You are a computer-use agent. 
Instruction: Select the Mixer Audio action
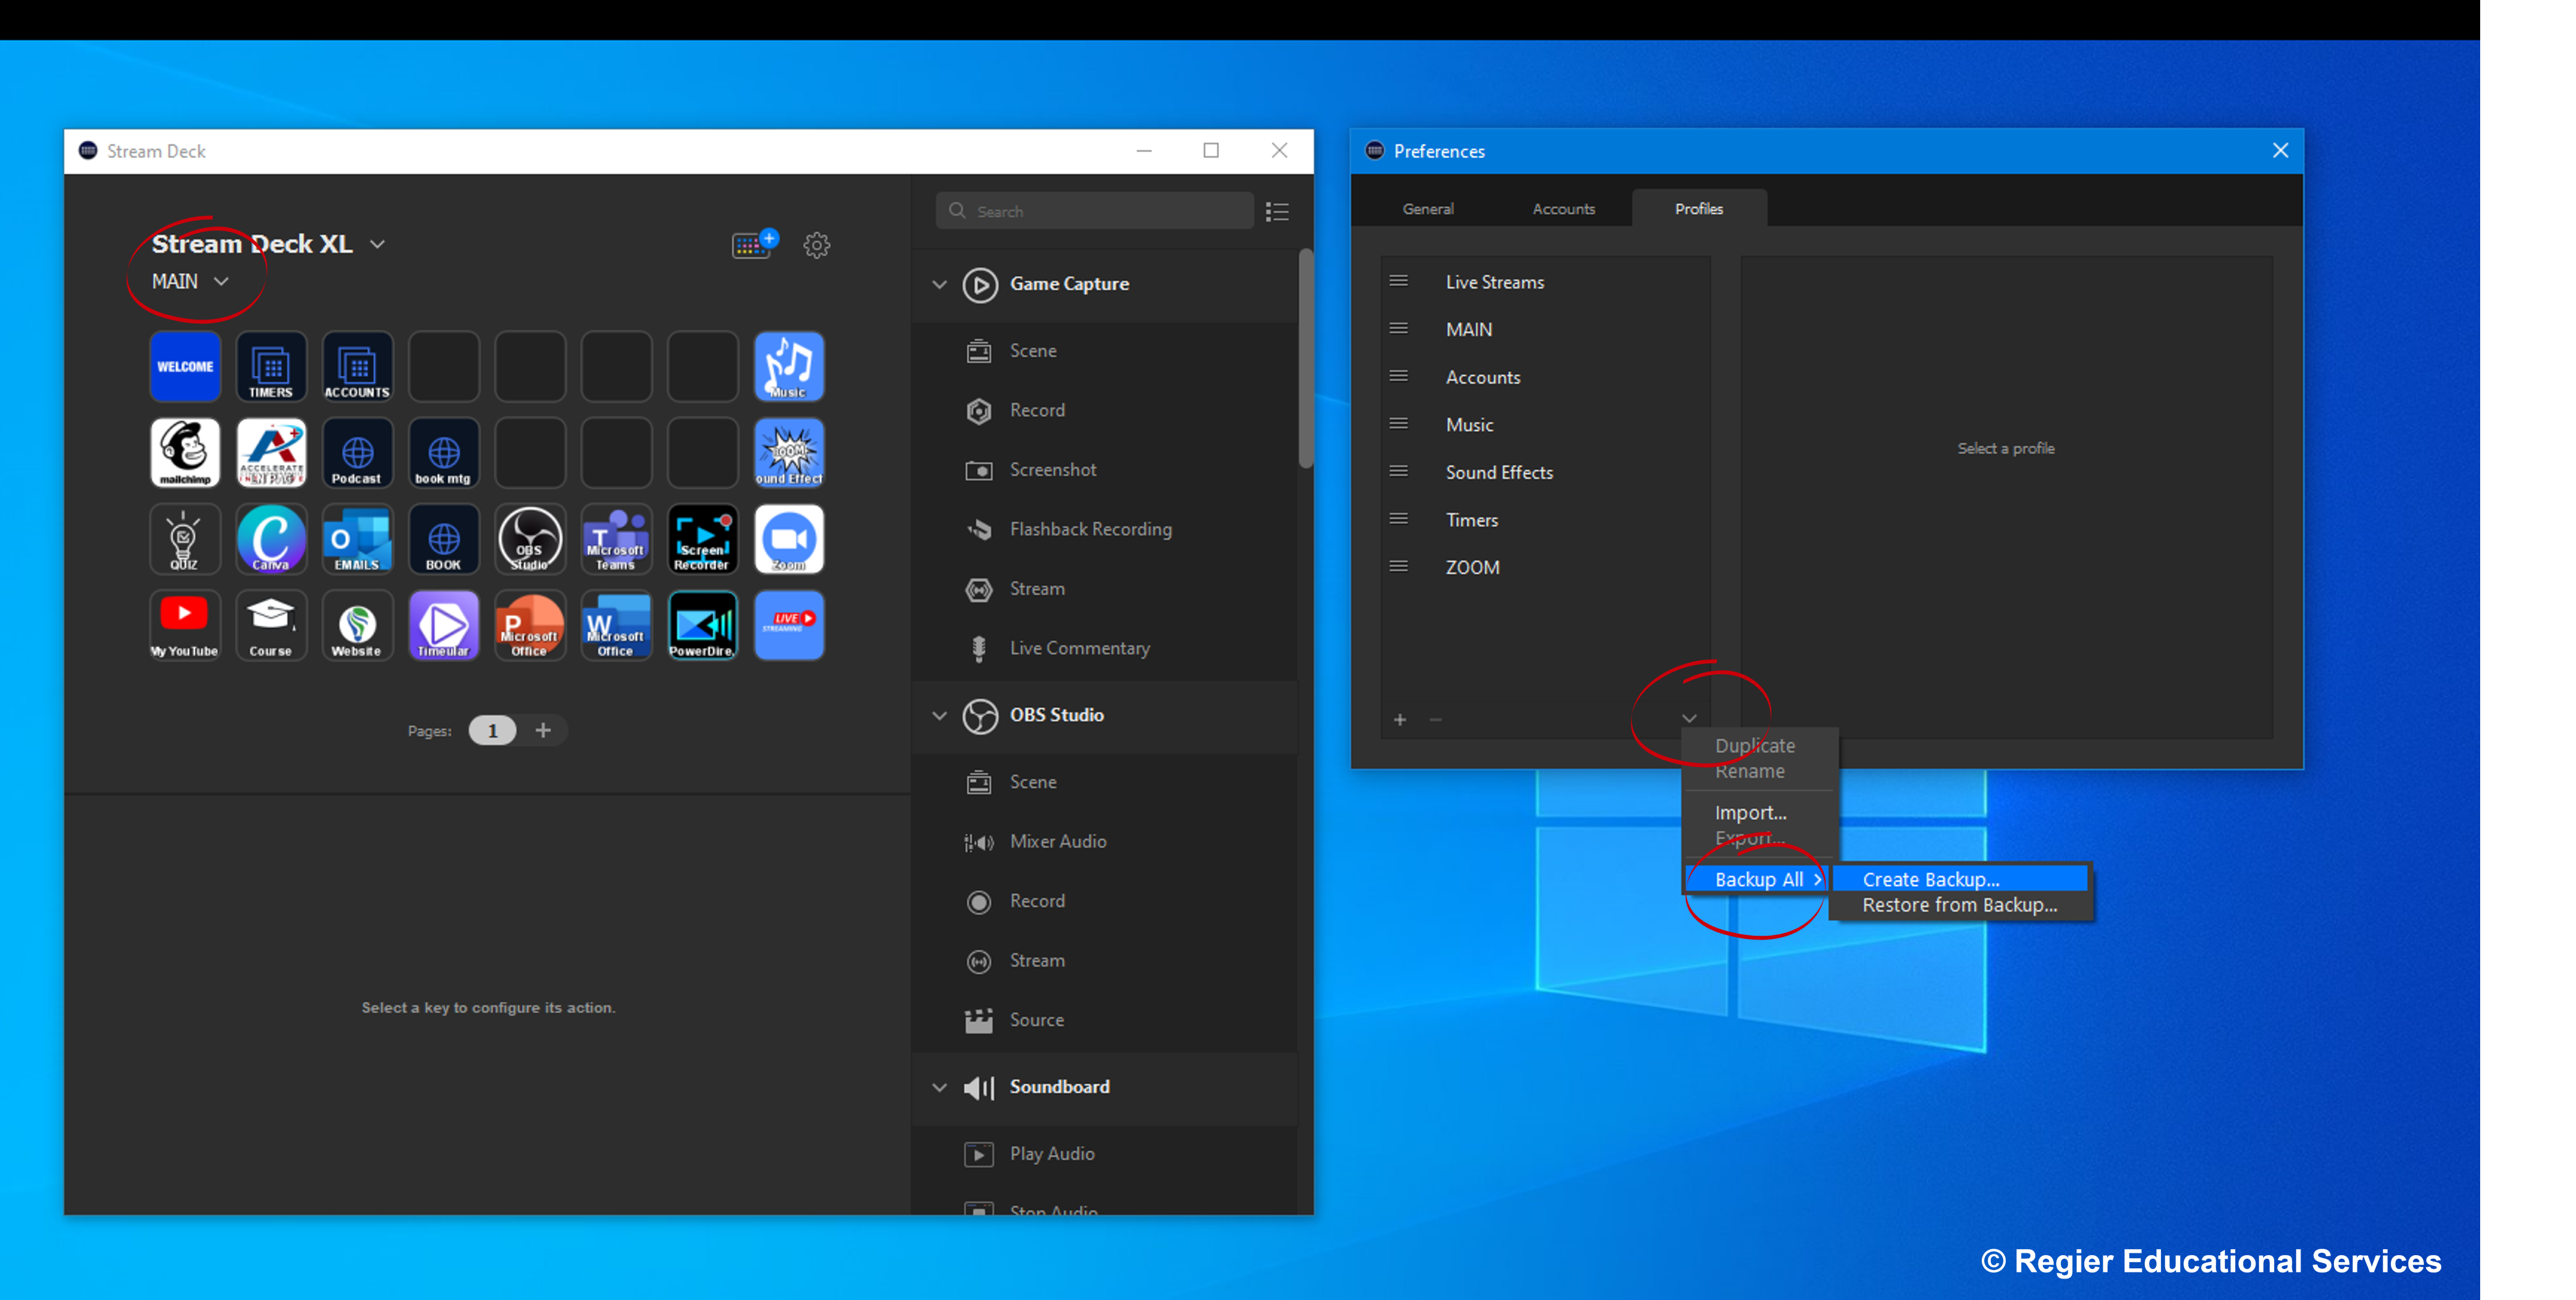point(1105,842)
